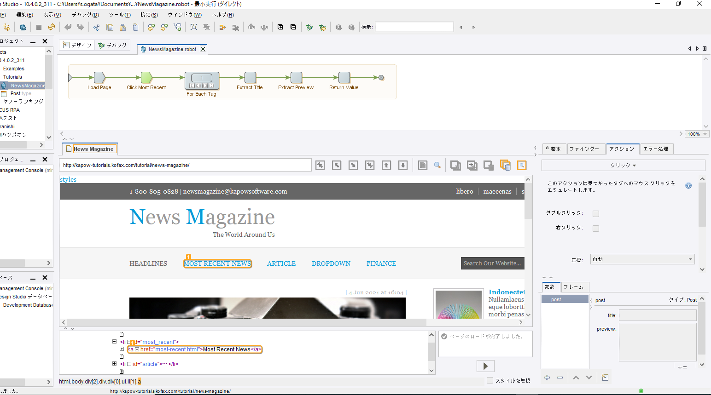The height and width of the screenshot is (395, 711).
Task: Open the クリック action type dropdown
Action: tap(623, 165)
